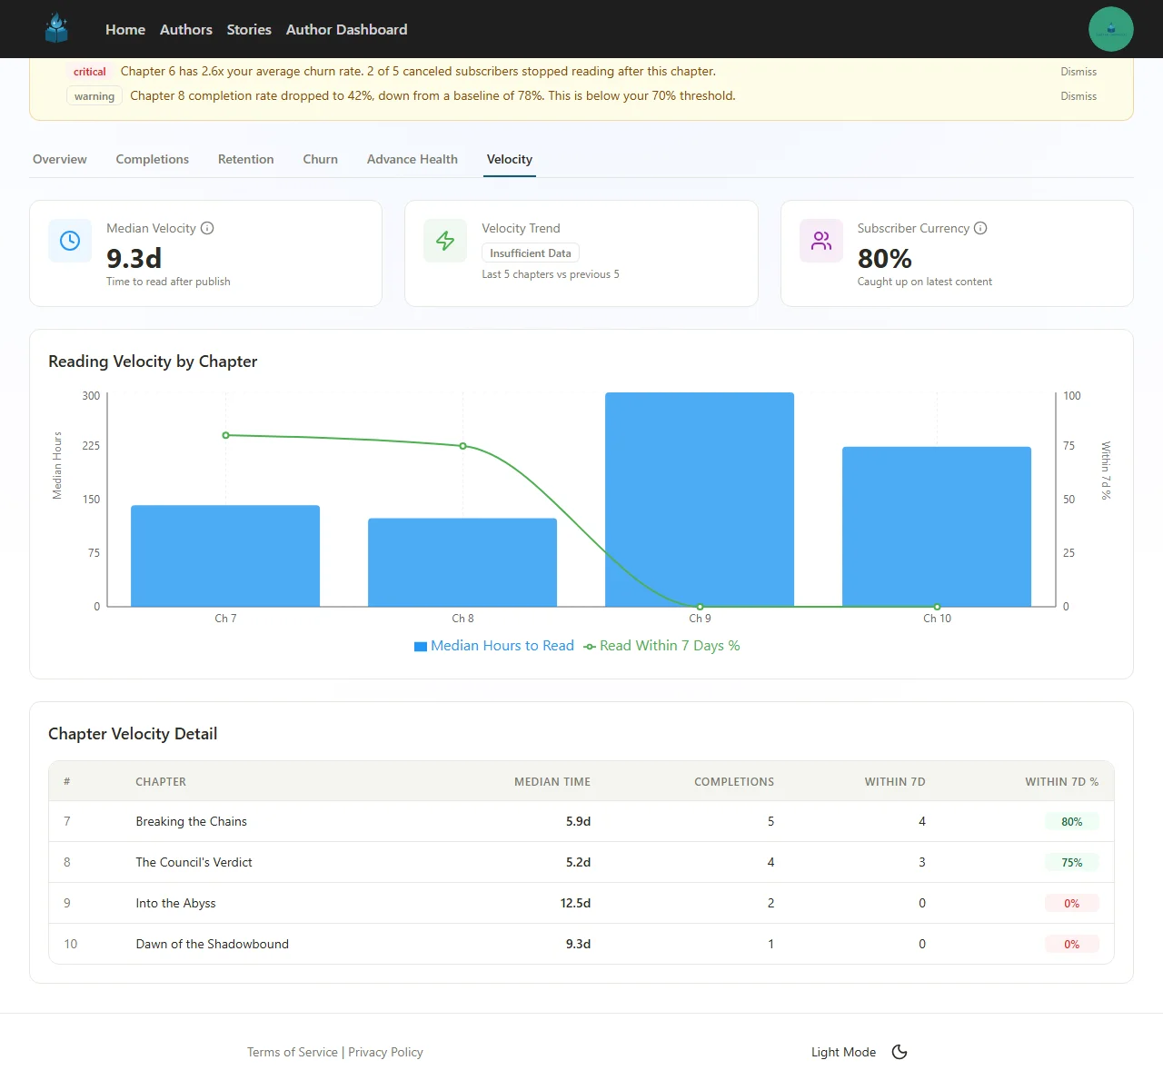Click the Ch 7 data point on green line
The width and height of the screenshot is (1163, 1090).
tap(226, 435)
